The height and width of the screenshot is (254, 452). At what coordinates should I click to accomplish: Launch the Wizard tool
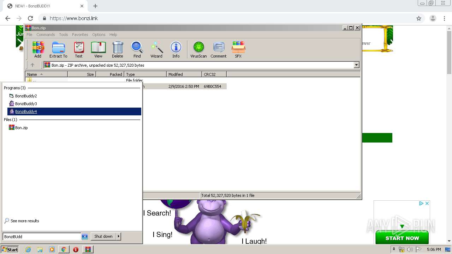[156, 49]
